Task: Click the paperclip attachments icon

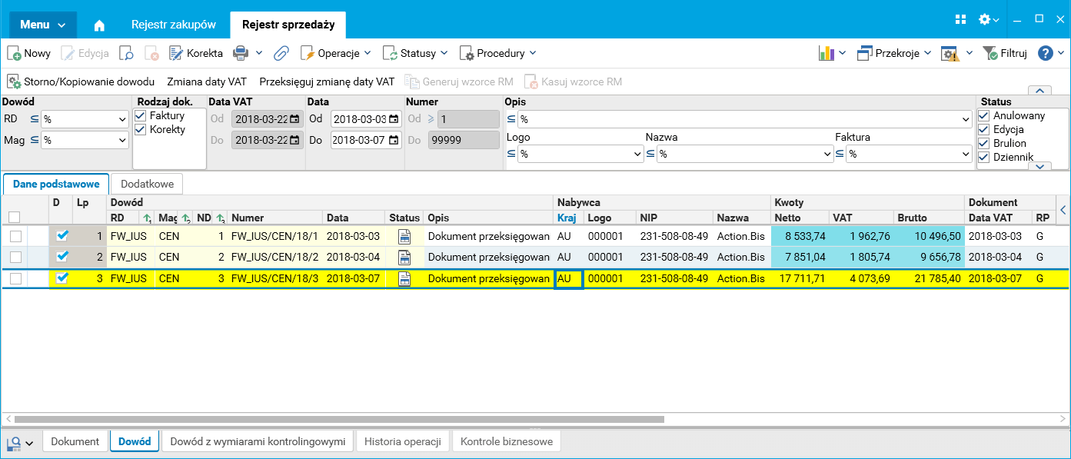Action: click(x=281, y=53)
